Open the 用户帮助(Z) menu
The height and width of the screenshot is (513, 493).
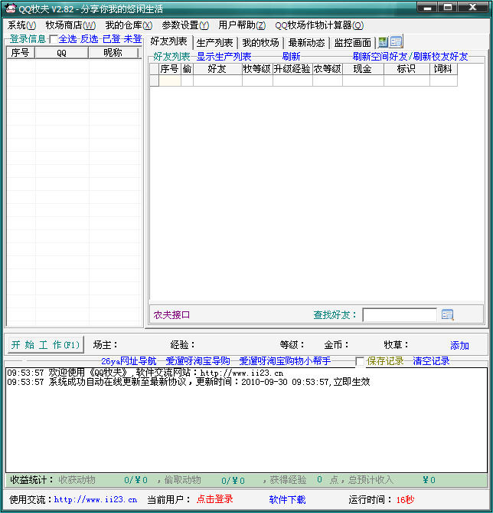pos(242,25)
